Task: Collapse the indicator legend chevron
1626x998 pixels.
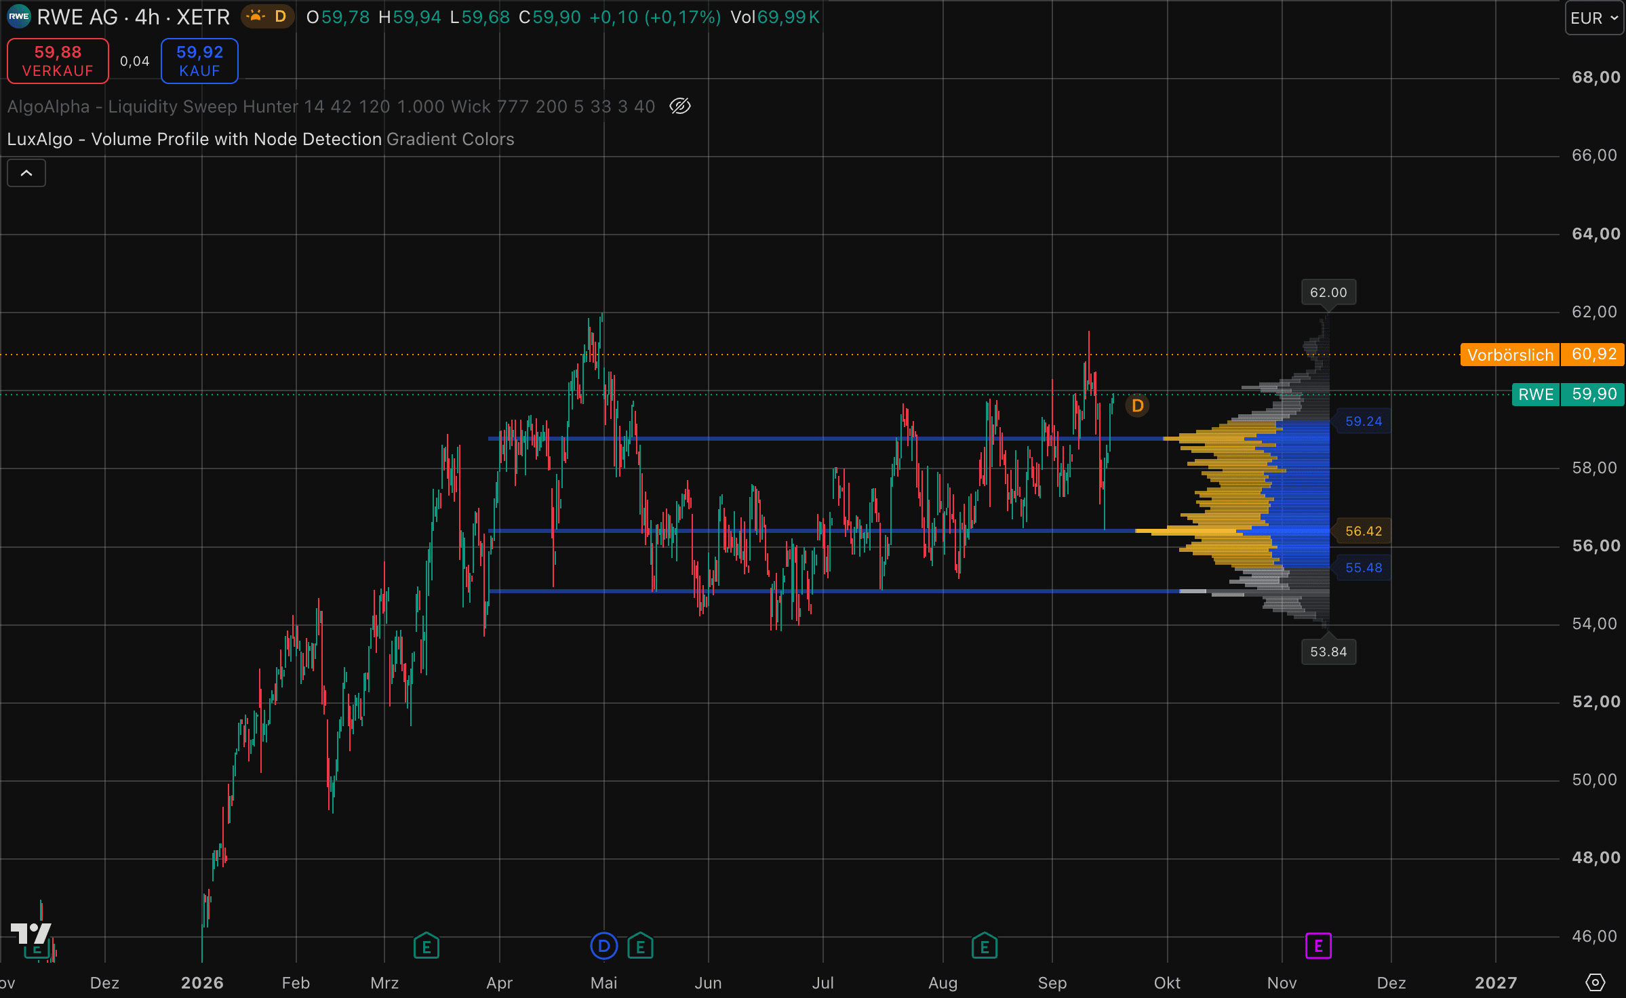Action: coord(26,173)
